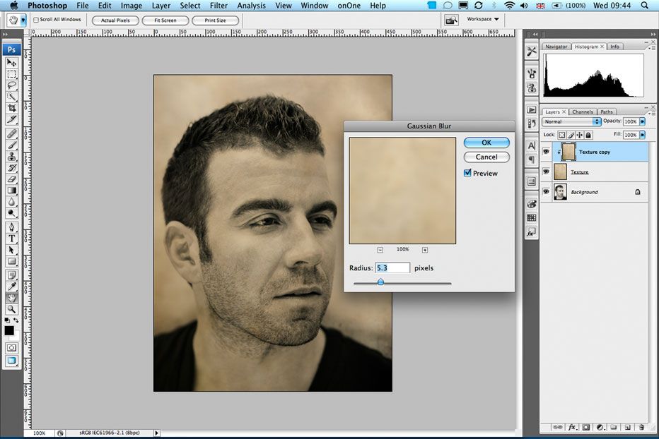Confirm Gaussian Blur with OK
The height and width of the screenshot is (439, 659).
[x=486, y=143]
